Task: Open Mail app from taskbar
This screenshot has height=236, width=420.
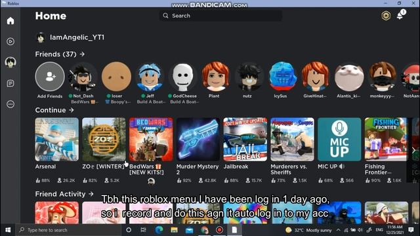Action: (x=189, y=230)
